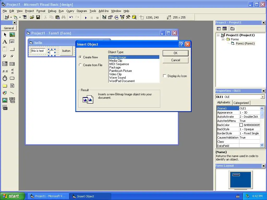The width and height of the screenshot is (267, 200).
Task: Click the Properties list scroll-up arrow
Action: point(262,108)
